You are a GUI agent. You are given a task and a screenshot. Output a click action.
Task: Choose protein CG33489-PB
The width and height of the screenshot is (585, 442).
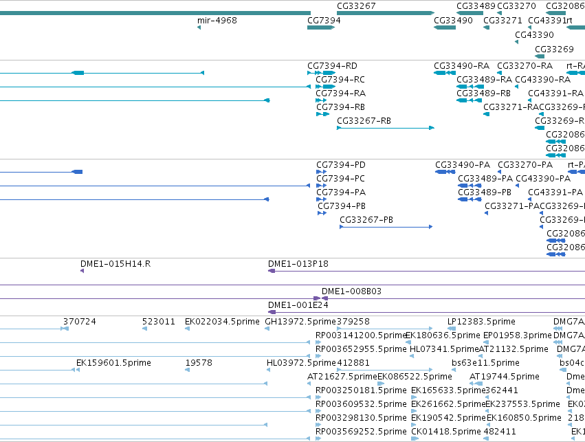pyautogui.click(x=485, y=193)
